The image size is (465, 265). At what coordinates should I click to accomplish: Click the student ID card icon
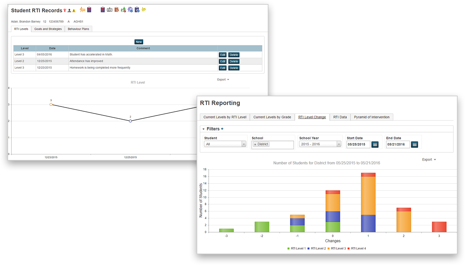tap(110, 10)
